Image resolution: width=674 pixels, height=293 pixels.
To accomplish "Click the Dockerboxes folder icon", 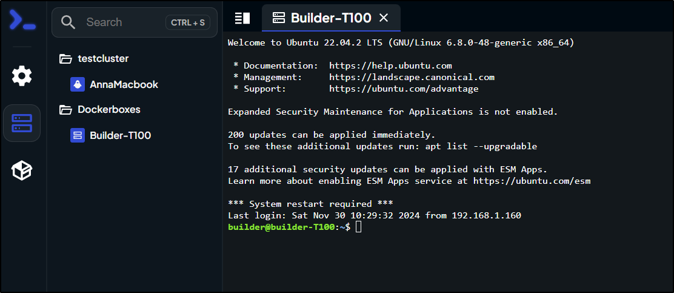I will [x=65, y=110].
